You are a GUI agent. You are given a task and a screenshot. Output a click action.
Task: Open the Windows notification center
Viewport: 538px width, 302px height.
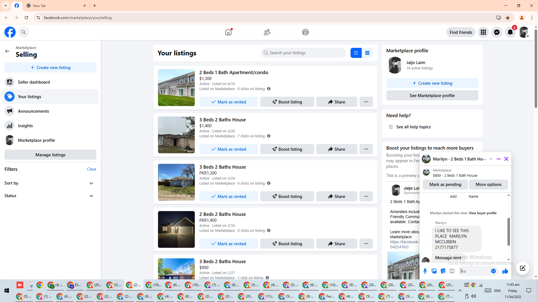(x=529, y=291)
